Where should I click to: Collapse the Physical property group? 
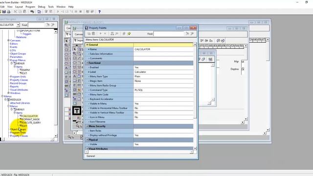pos(87,140)
